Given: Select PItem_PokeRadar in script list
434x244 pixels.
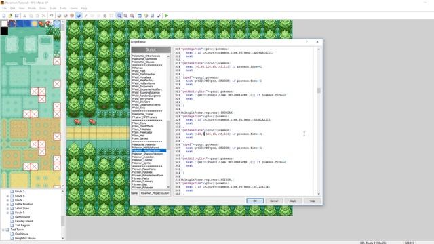Looking at the screenshot, I should pos(142,133).
